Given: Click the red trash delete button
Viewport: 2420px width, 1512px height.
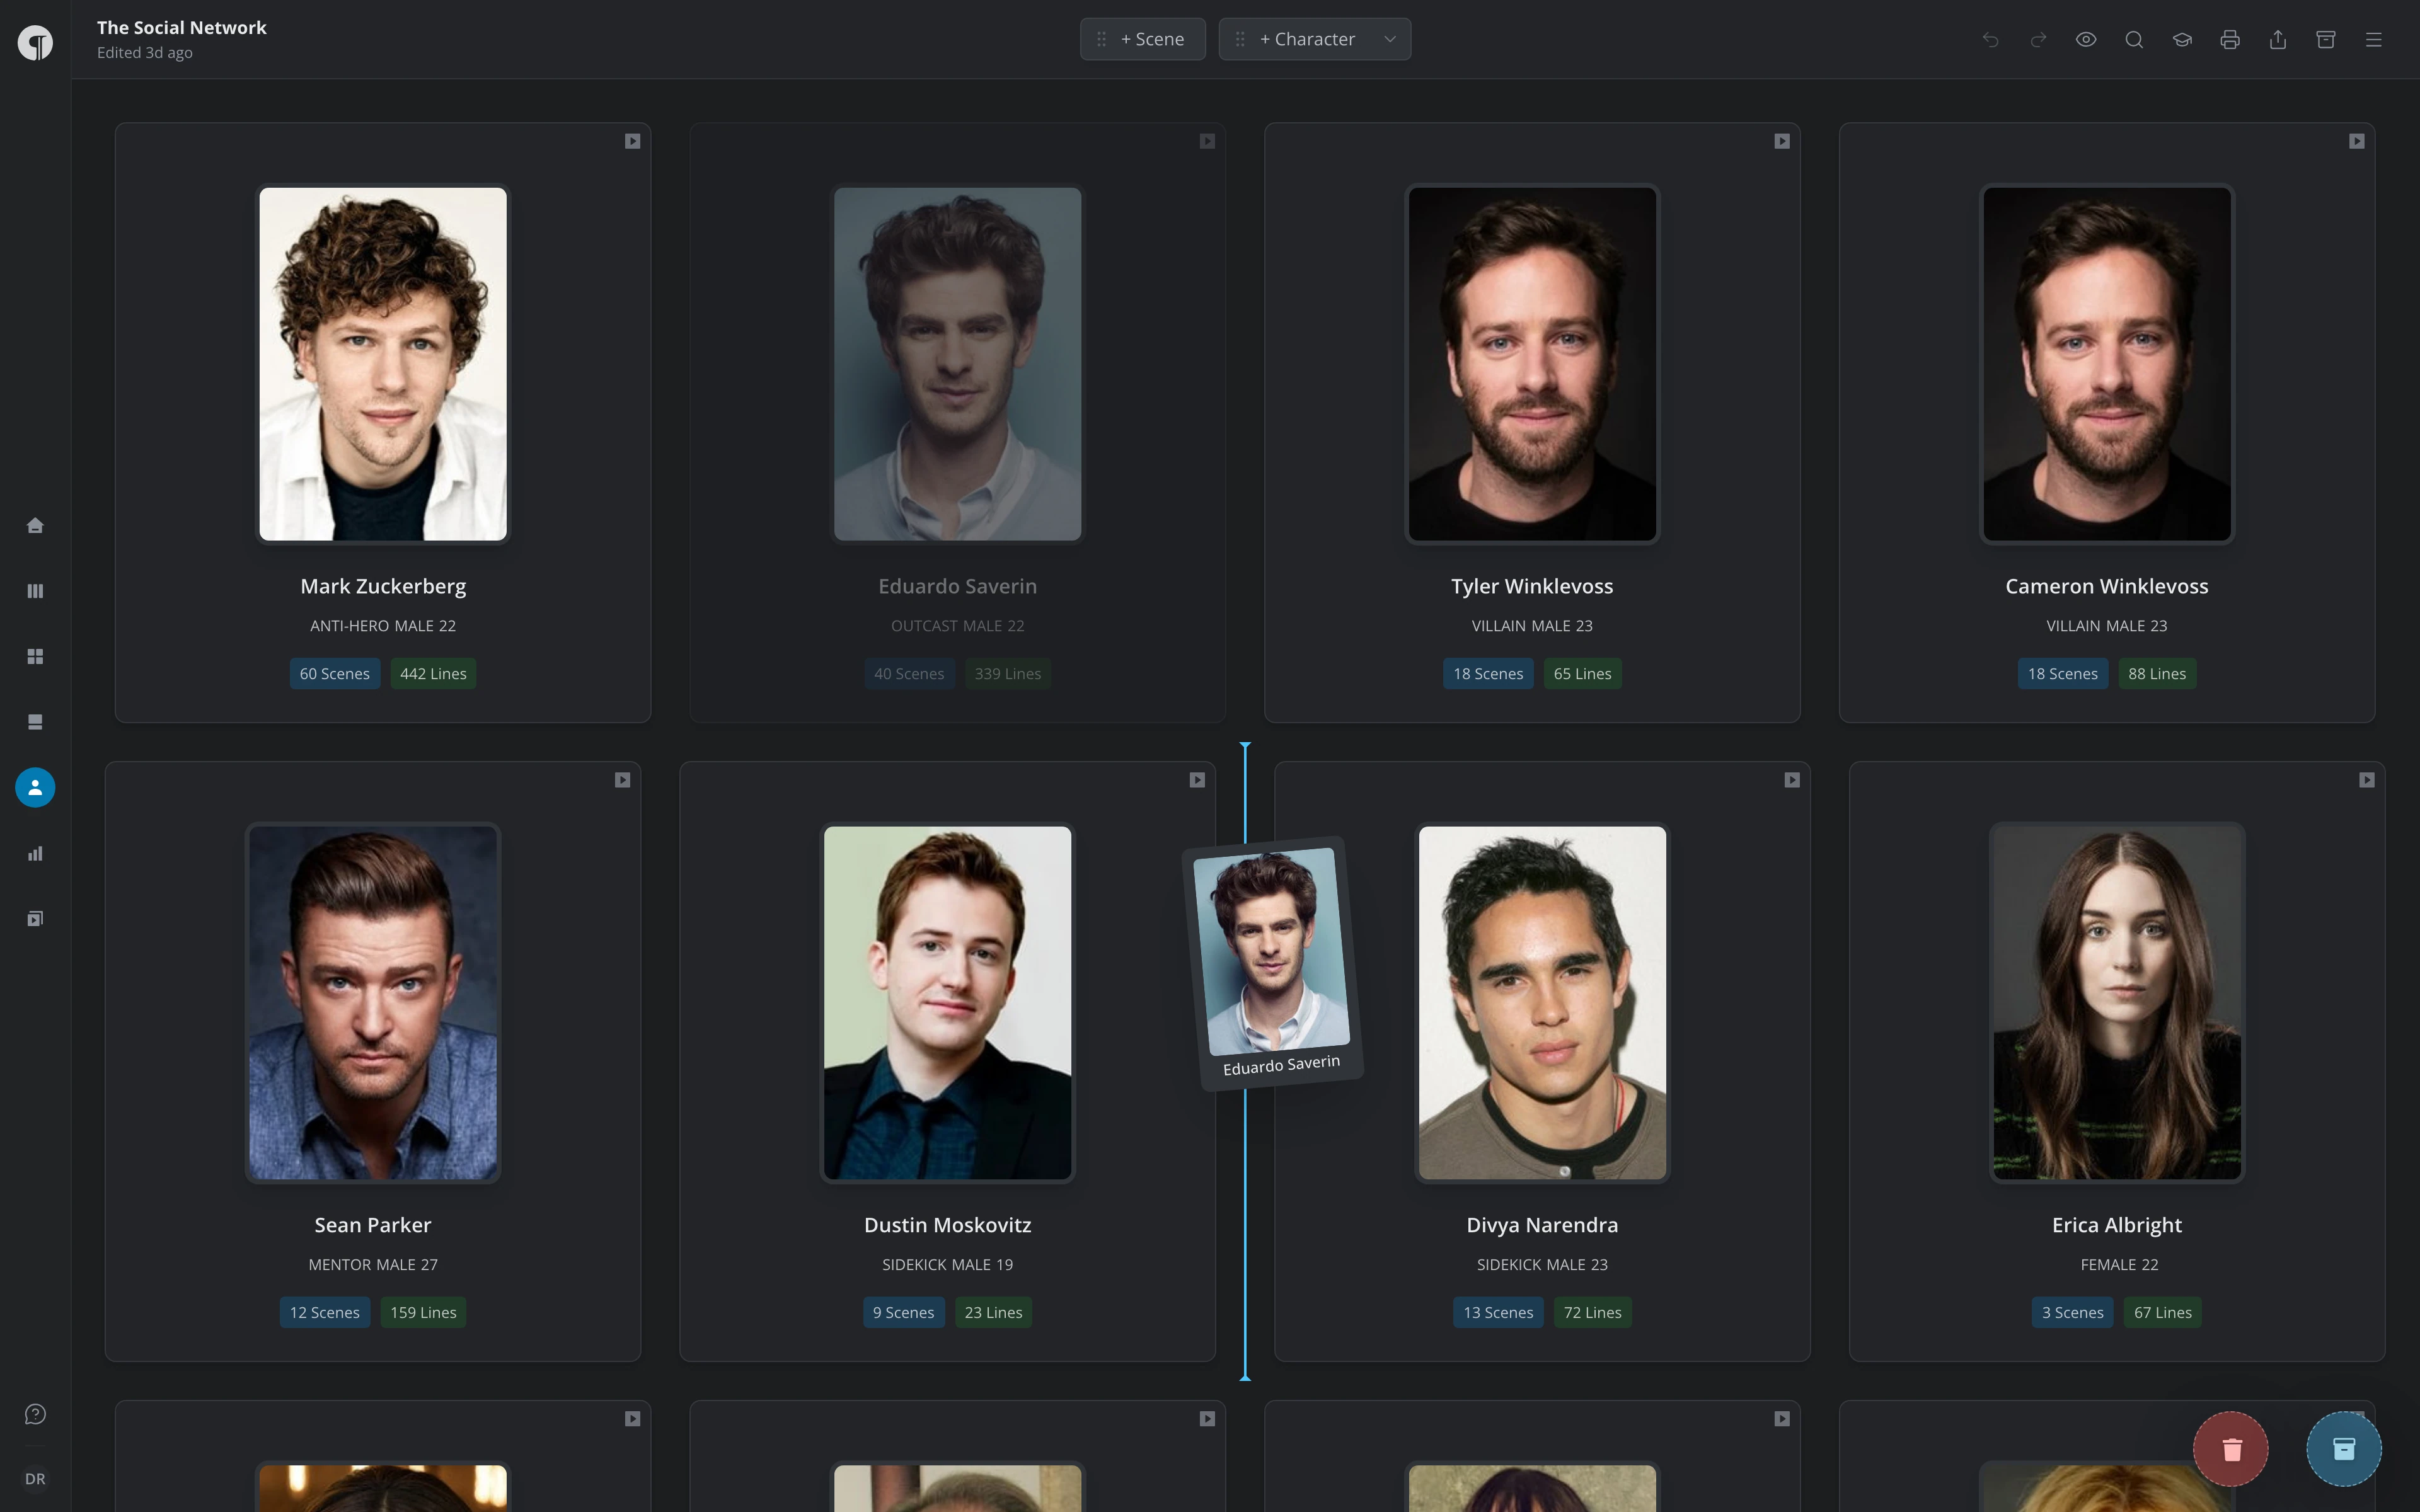Looking at the screenshot, I should (x=2231, y=1449).
